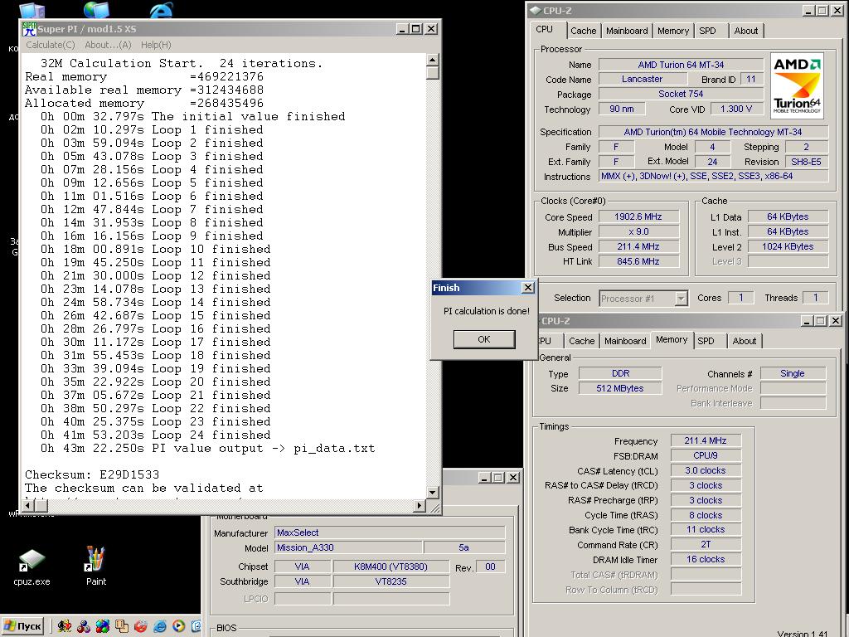The width and height of the screenshot is (849, 637).
Task: Click the '845.6 MHz' HT Link value
Action: 638,261
